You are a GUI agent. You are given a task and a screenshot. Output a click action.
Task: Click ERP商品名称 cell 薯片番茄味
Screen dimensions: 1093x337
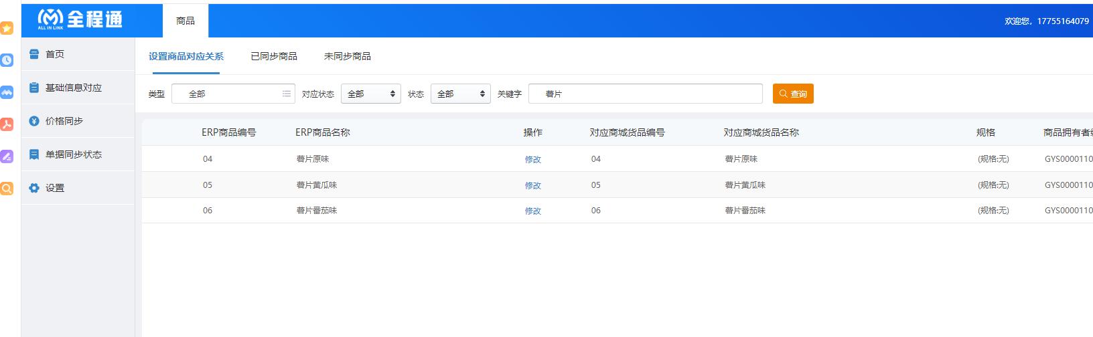[x=317, y=211]
